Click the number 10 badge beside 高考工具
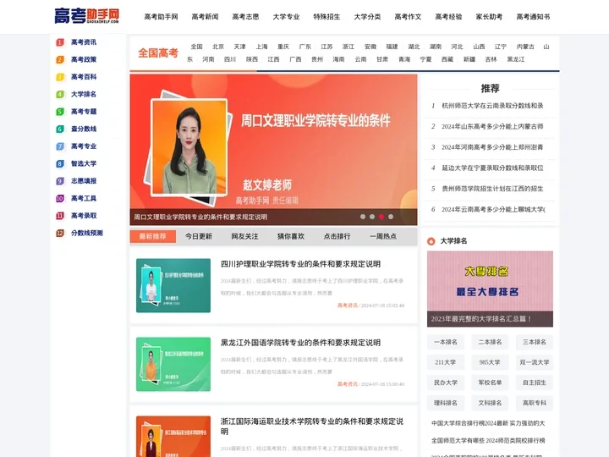609x457 pixels. tap(60, 199)
